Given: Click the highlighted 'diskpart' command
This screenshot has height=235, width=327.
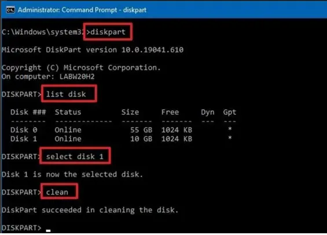Looking at the screenshot, I should tap(108, 32).
